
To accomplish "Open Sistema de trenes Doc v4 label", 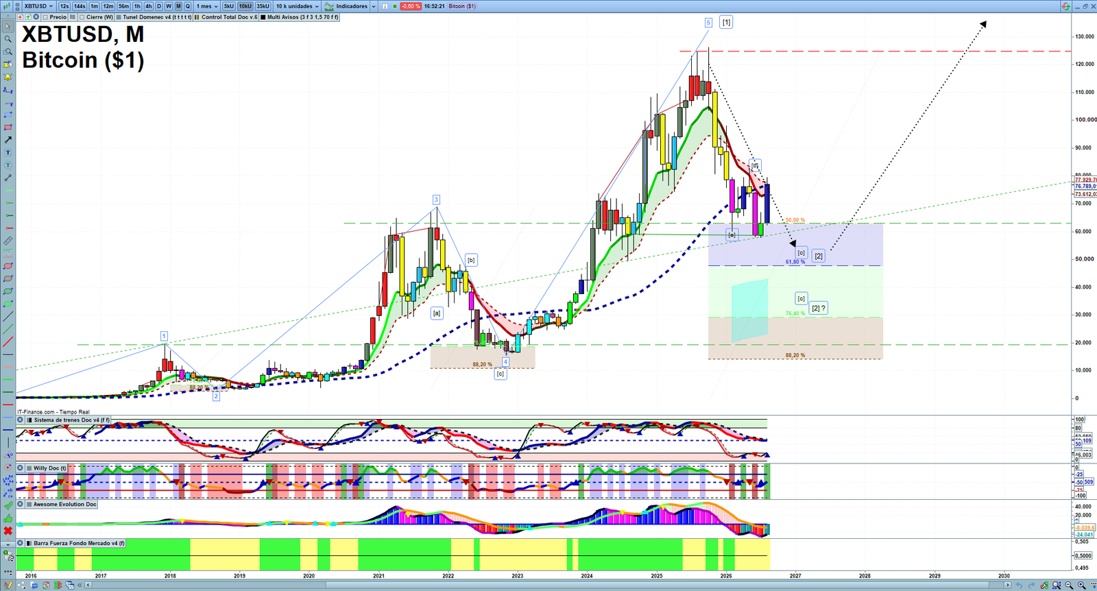I will [71, 420].
